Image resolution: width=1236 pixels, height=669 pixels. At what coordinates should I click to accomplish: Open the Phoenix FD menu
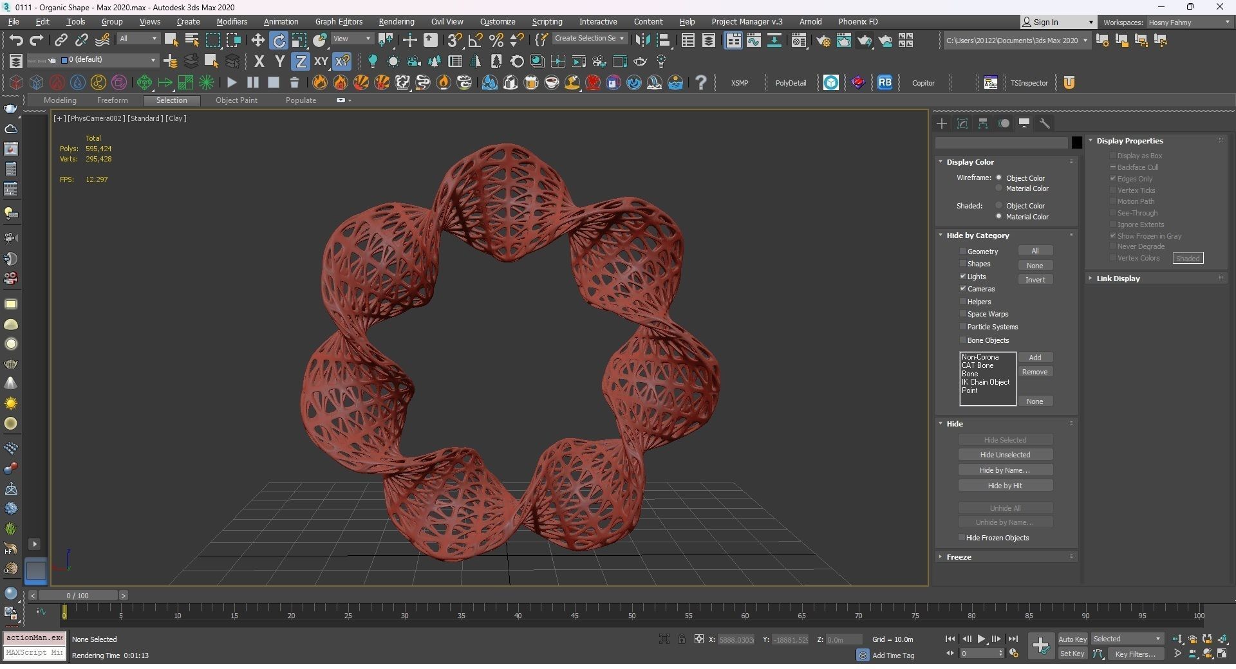point(857,21)
